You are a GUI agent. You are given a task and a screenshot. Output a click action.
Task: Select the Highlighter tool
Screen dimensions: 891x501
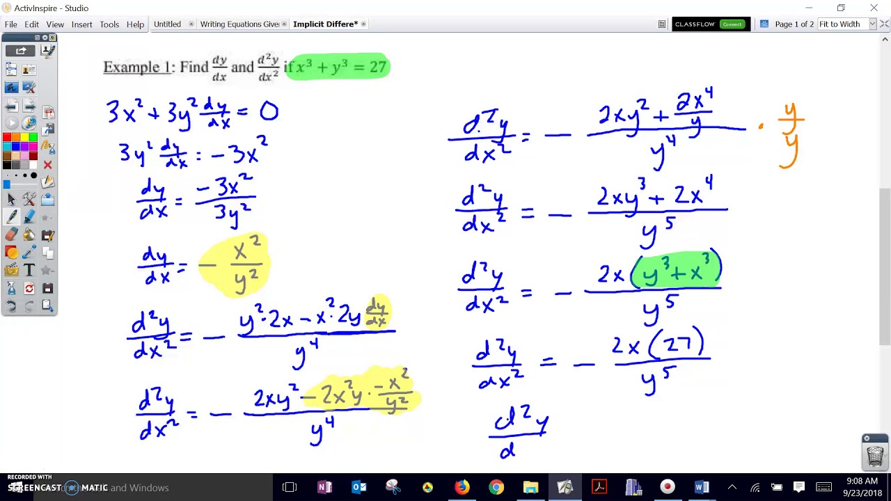[x=29, y=216]
